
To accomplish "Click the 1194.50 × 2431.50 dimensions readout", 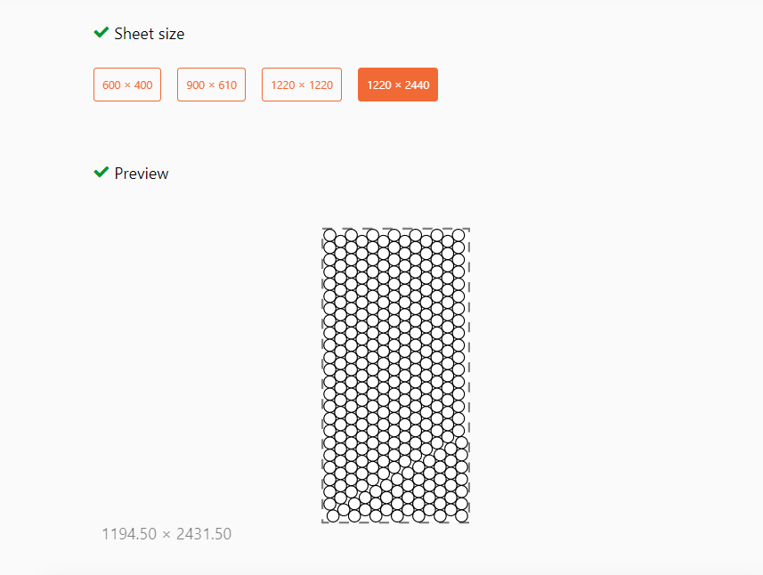I will coord(166,534).
